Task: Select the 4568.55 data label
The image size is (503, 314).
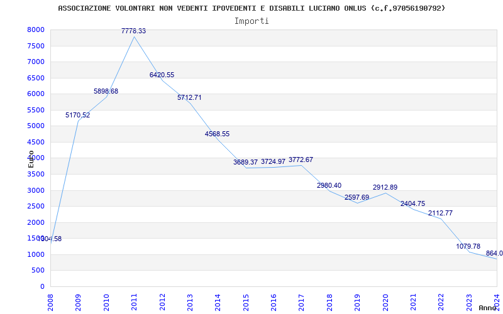Action: click(217, 134)
